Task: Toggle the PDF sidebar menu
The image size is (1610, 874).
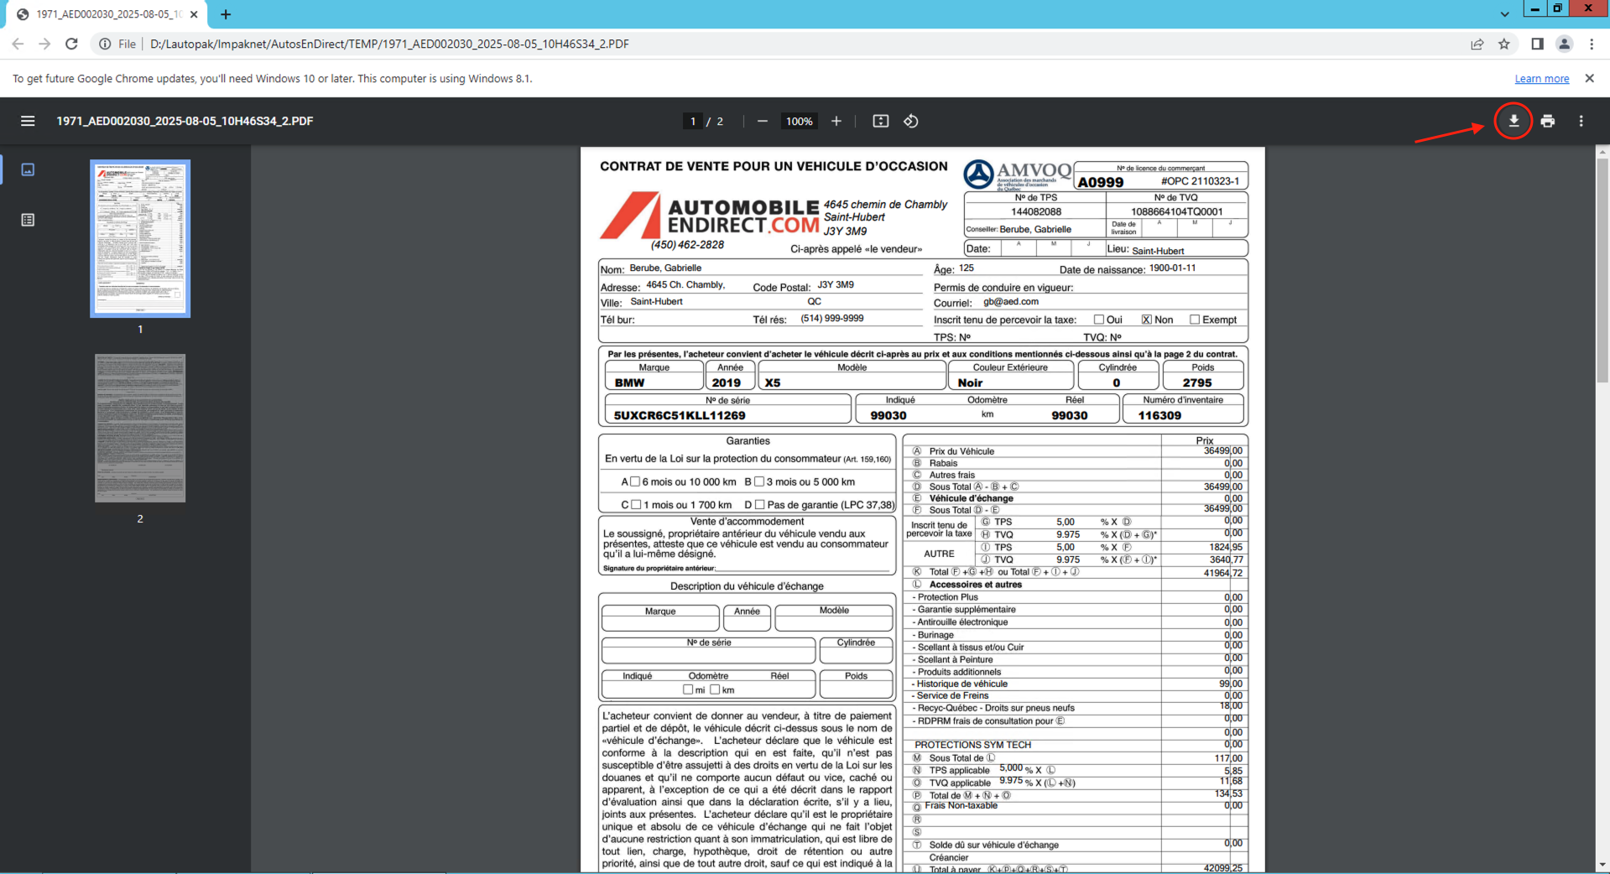Action: click(28, 121)
